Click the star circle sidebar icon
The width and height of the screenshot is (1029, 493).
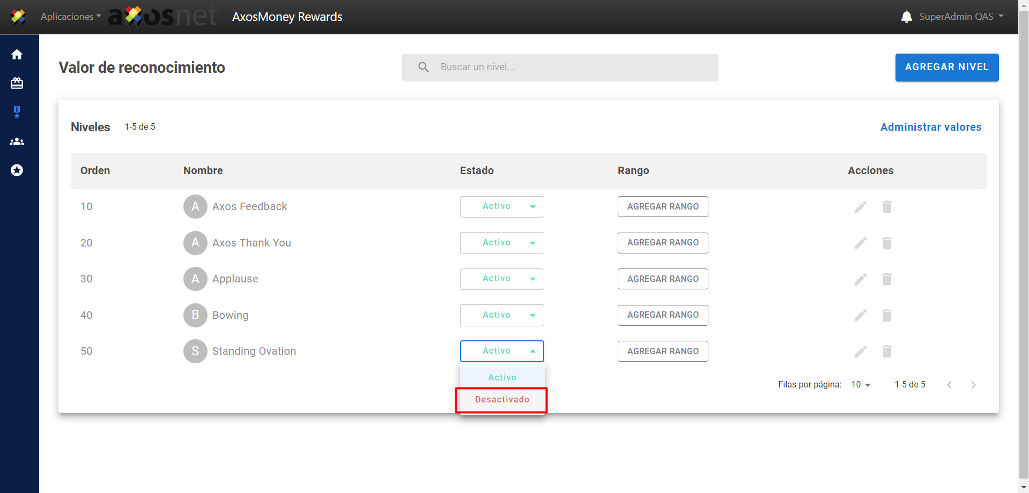point(17,170)
